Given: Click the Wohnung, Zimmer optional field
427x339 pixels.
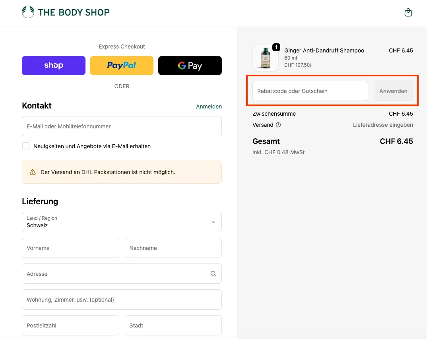Looking at the screenshot, I should click(x=122, y=299).
